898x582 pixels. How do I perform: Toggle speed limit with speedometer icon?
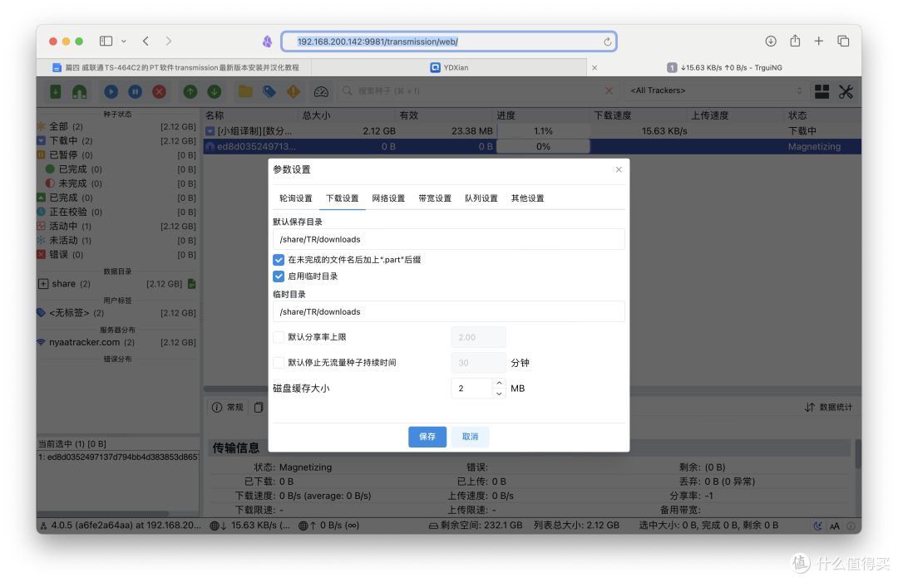tap(321, 91)
